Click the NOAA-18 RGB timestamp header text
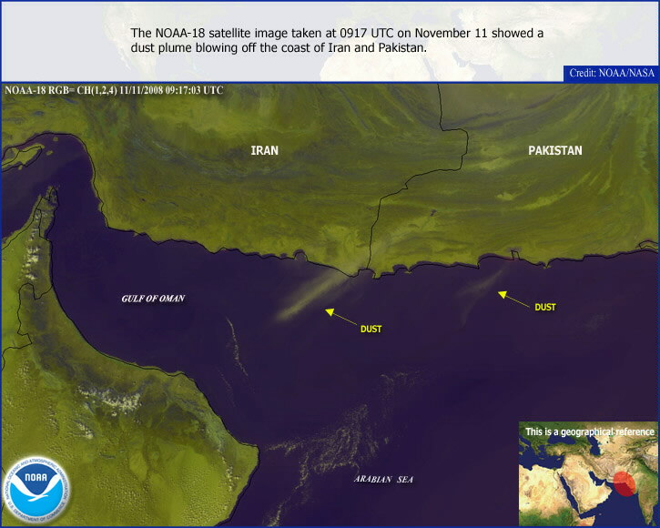660x528 pixels. (x=114, y=90)
